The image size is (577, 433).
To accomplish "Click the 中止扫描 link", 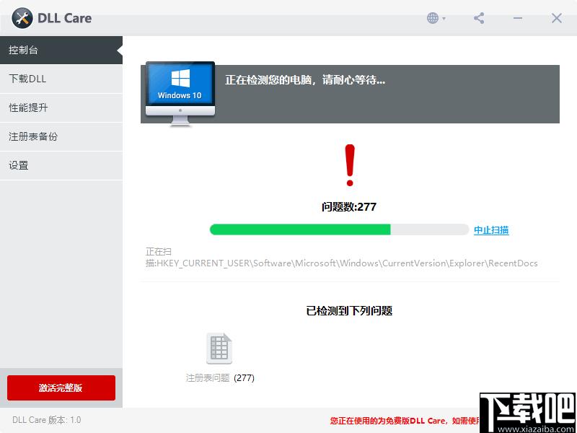I will pos(491,230).
